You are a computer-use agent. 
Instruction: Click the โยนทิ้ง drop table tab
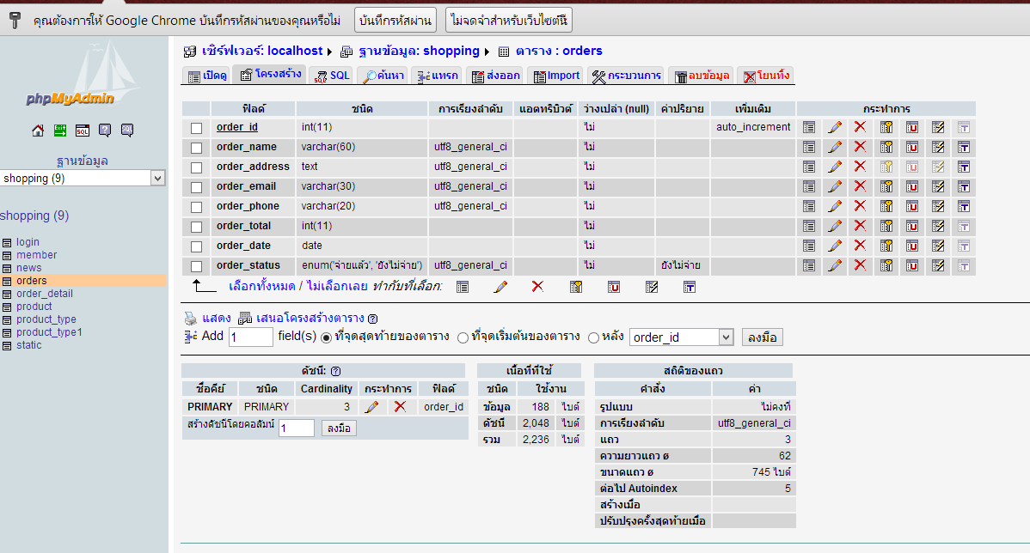pyautogui.click(x=767, y=76)
